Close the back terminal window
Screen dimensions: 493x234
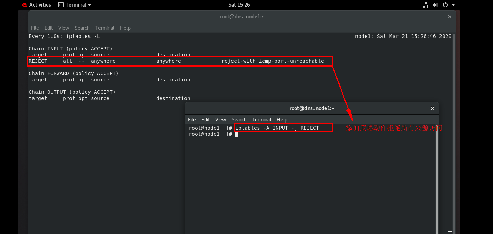click(449, 16)
